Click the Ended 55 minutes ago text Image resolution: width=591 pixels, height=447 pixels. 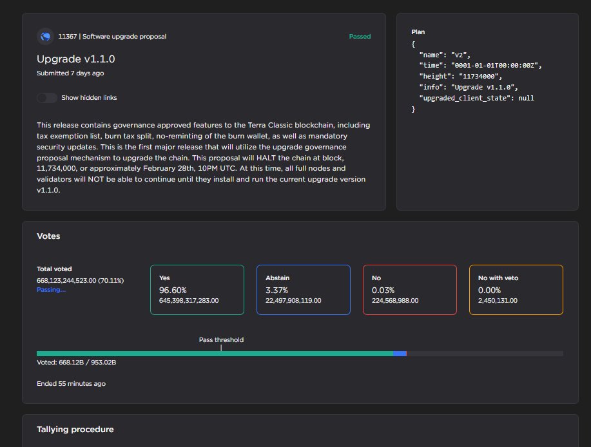(72, 384)
